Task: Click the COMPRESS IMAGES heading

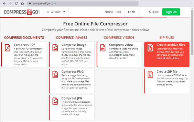Action: 71,38
